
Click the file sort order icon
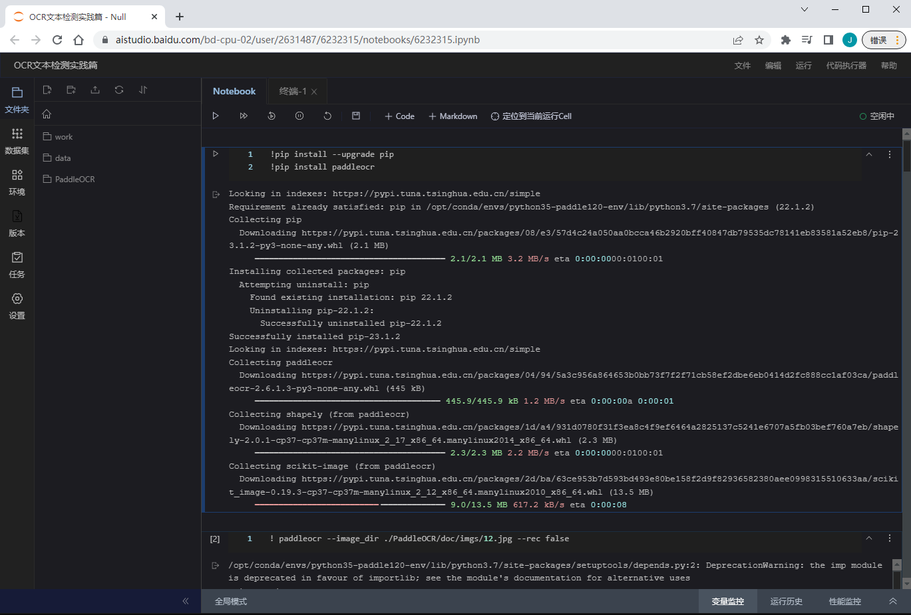(143, 90)
